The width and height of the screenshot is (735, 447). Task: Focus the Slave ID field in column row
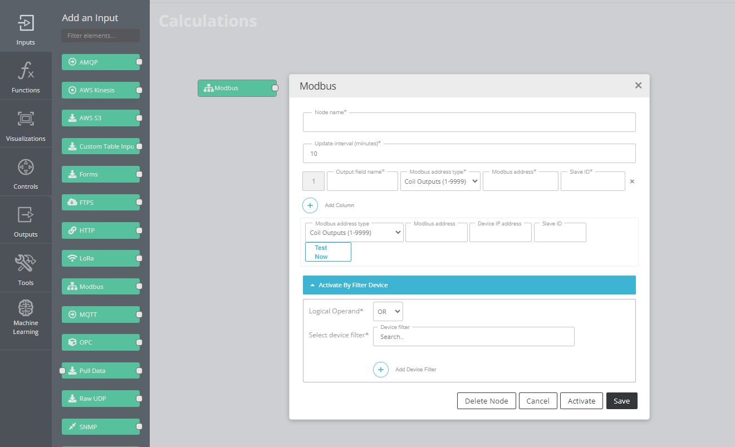tap(593, 181)
